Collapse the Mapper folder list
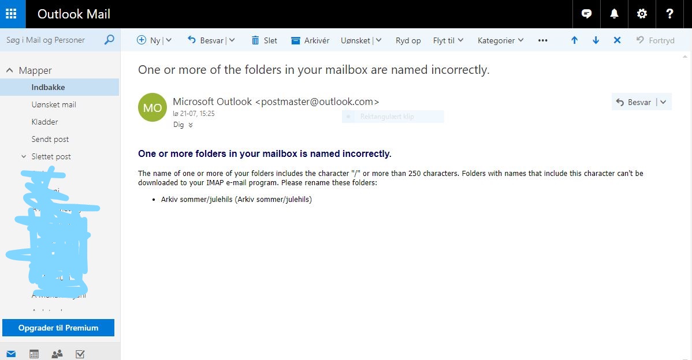This screenshot has height=360, width=692. click(x=9, y=70)
